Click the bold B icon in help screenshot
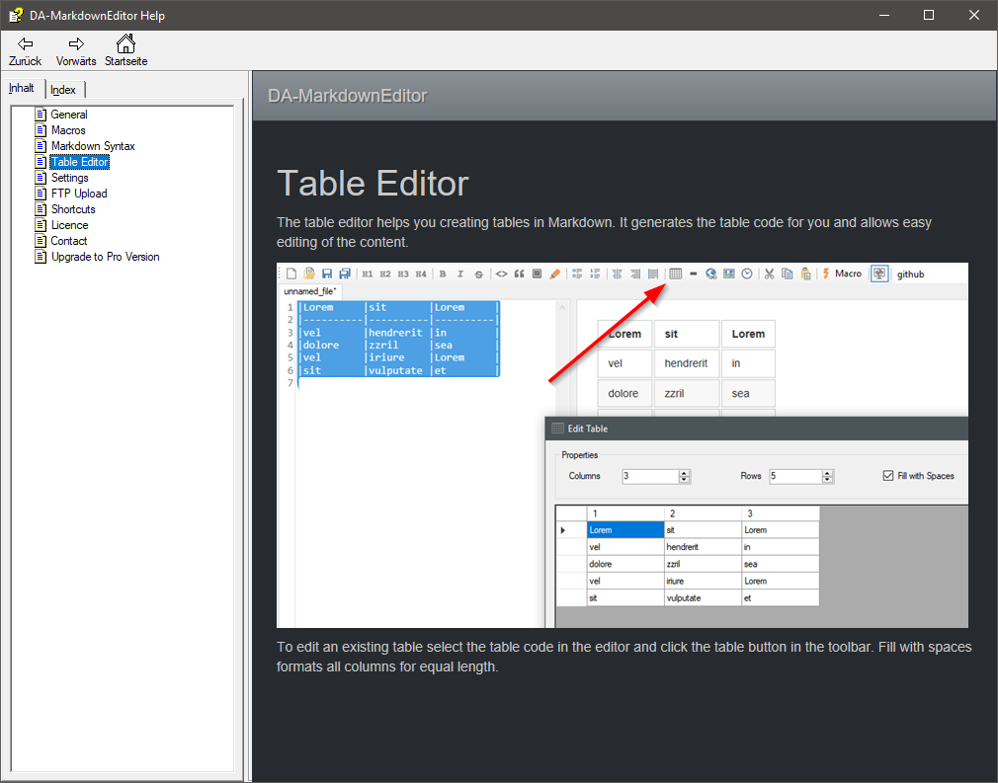This screenshot has width=998, height=783. click(443, 274)
